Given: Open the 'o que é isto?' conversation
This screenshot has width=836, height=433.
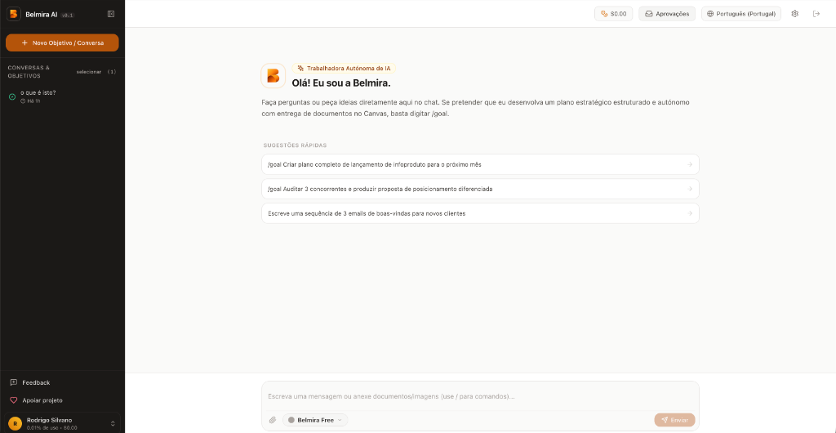Looking at the screenshot, I should pyautogui.click(x=62, y=96).
